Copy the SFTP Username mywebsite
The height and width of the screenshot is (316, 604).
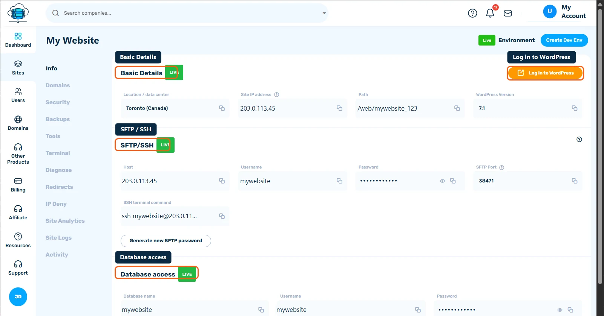[339, 181]
